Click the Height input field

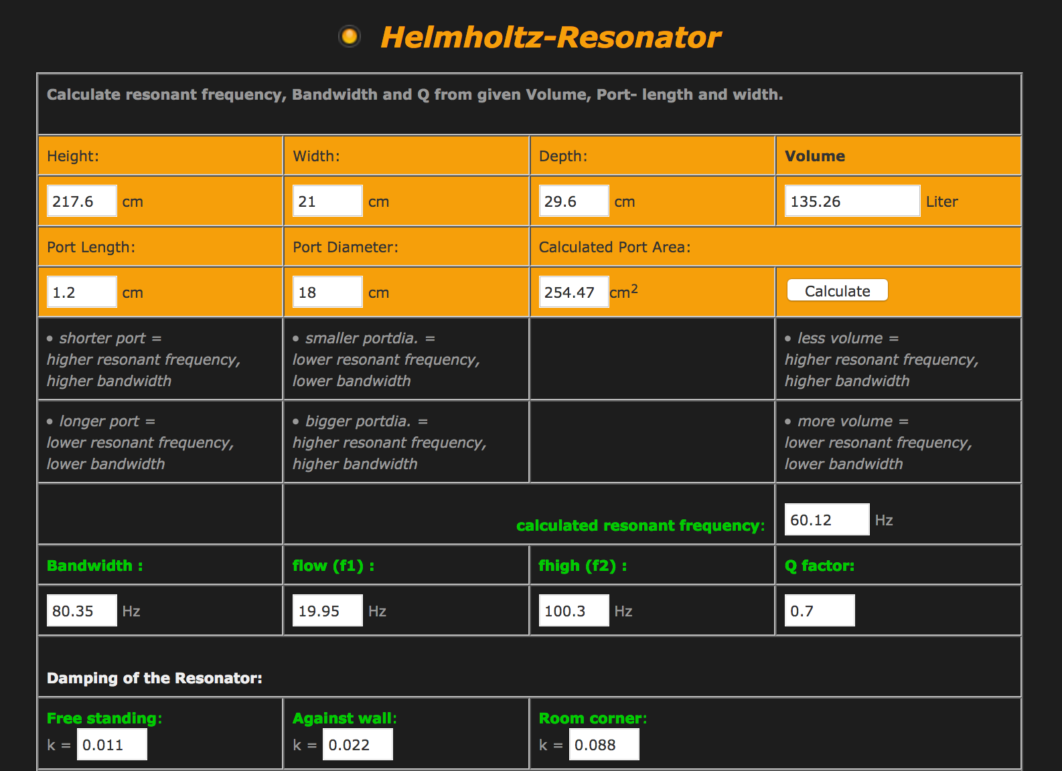(82, 201)
